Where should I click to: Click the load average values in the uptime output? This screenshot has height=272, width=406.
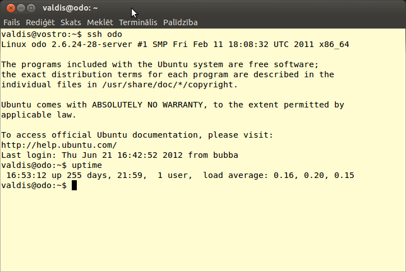click(x=314, y=175)
